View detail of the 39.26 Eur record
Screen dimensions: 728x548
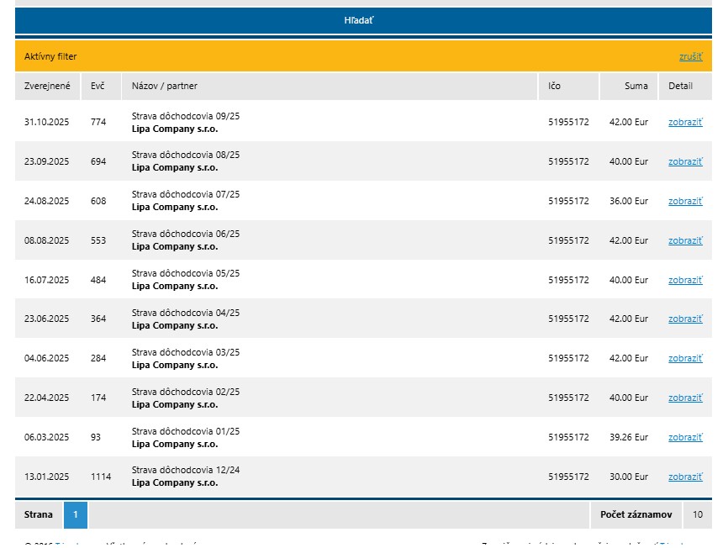pyautogui.click(x=685, y=437)
